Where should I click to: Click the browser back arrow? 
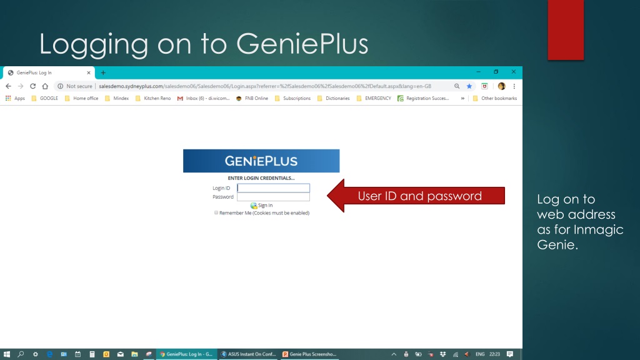point(8,86)
